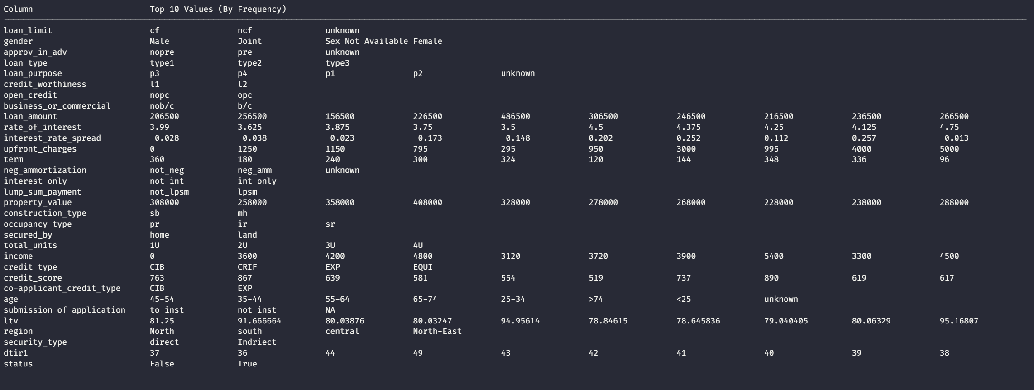Select property_value '308000'
This screenshot has height=390, width=1034.
click(x=164, y=202)
